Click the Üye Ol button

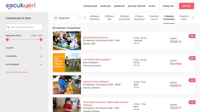point(186,6)
